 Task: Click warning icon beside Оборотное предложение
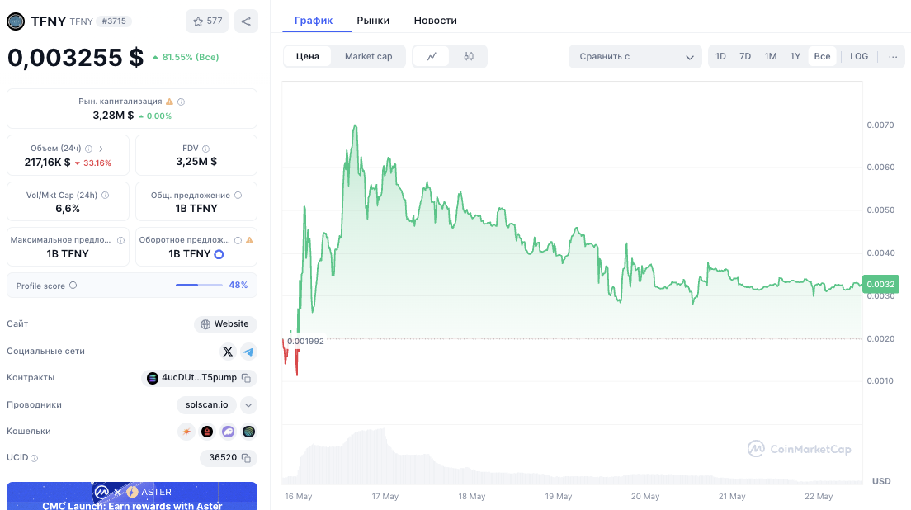[249, 240]
